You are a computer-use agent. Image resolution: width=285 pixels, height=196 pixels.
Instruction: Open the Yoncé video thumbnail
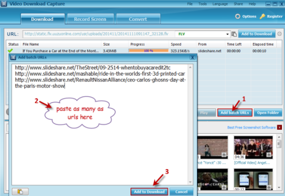coord(212,147)
